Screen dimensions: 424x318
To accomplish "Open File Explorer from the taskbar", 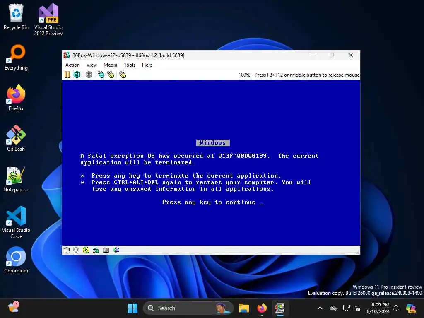I will (243, 308).
